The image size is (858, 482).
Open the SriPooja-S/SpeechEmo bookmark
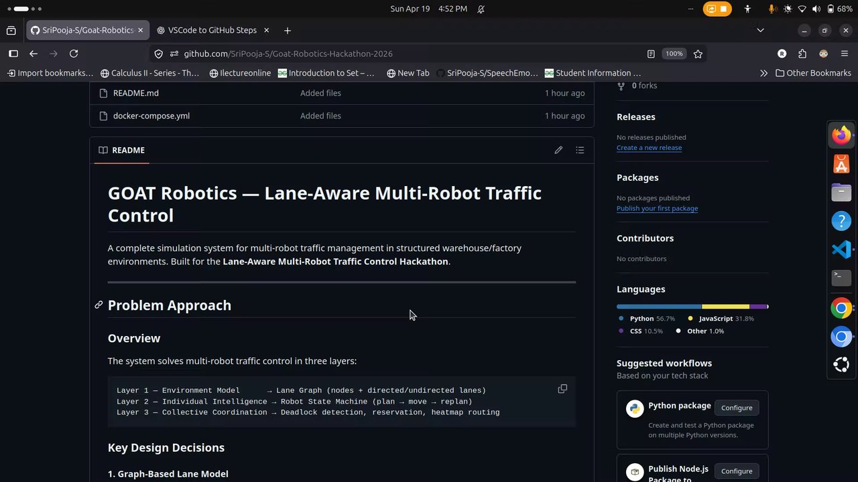point(487,73)
